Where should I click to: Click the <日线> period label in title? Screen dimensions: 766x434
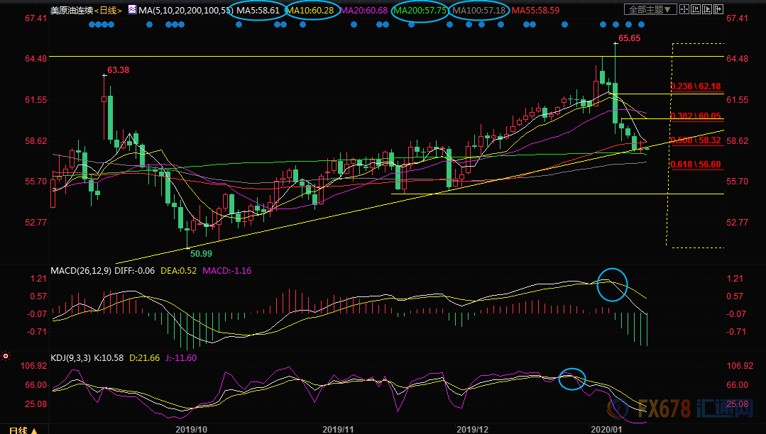(109, 11)
